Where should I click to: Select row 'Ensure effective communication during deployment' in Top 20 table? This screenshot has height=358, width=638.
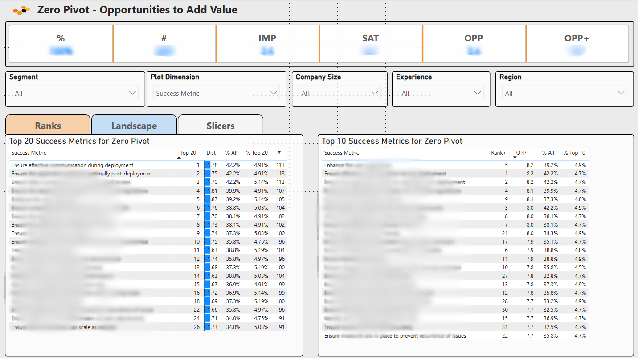[x=148, y=165]
